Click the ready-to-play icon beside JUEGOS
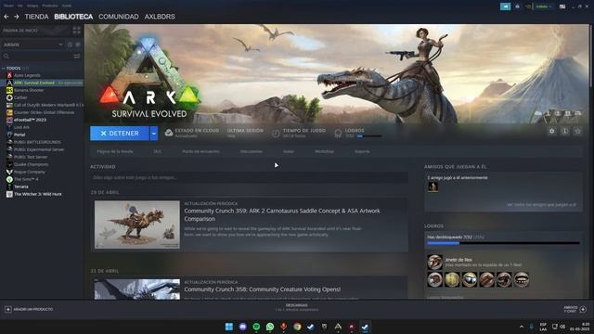The width and height of the screenshot is (594, 334). tap(78, 45)
